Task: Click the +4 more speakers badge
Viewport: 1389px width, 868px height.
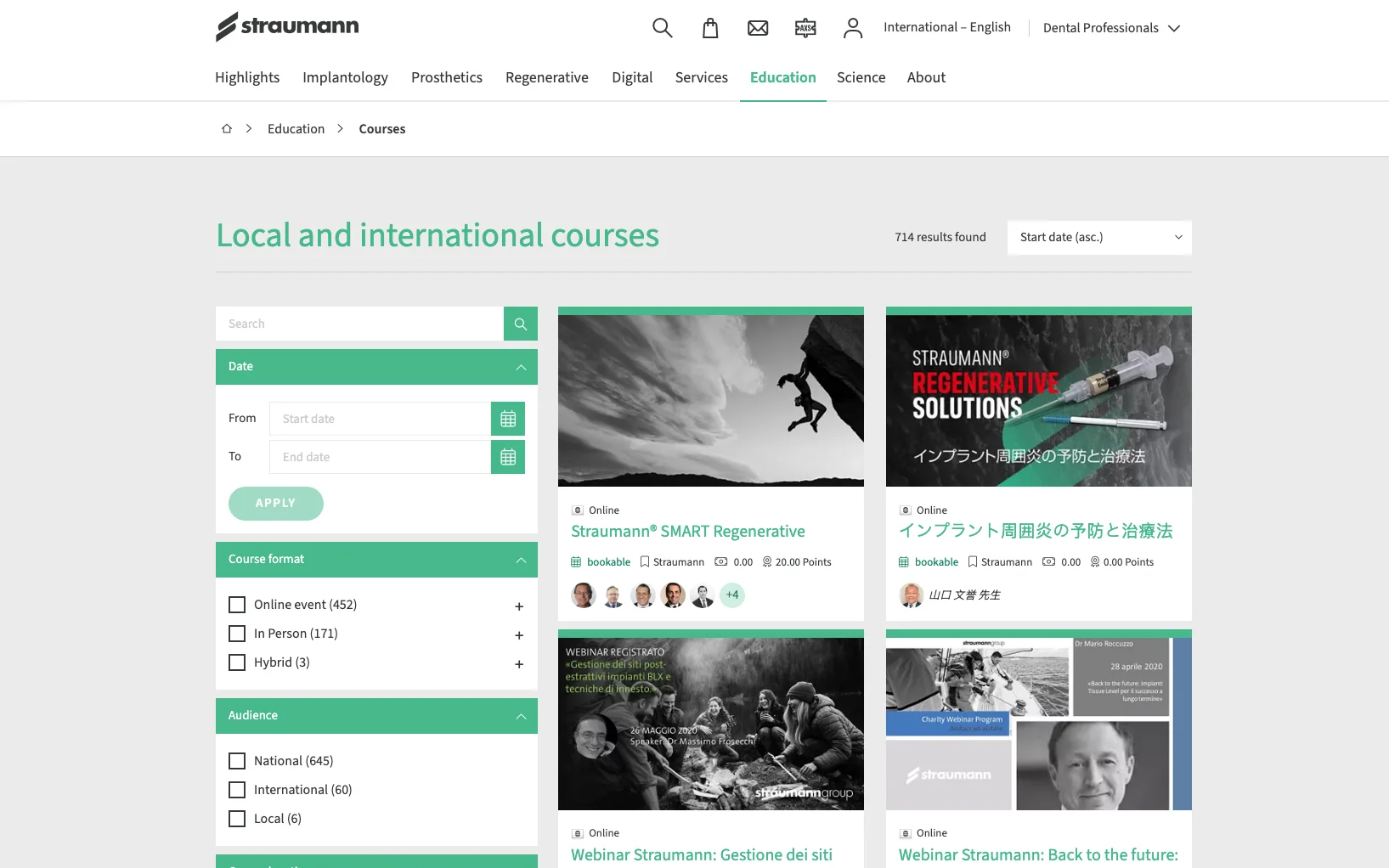Action: 732,595
